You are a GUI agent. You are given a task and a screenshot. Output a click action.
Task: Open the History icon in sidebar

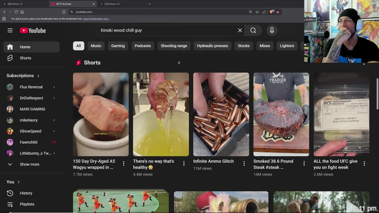click(10, 193)
